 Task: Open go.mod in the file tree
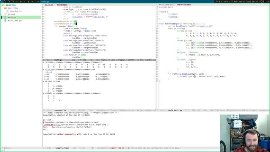(x=11, y=14)
